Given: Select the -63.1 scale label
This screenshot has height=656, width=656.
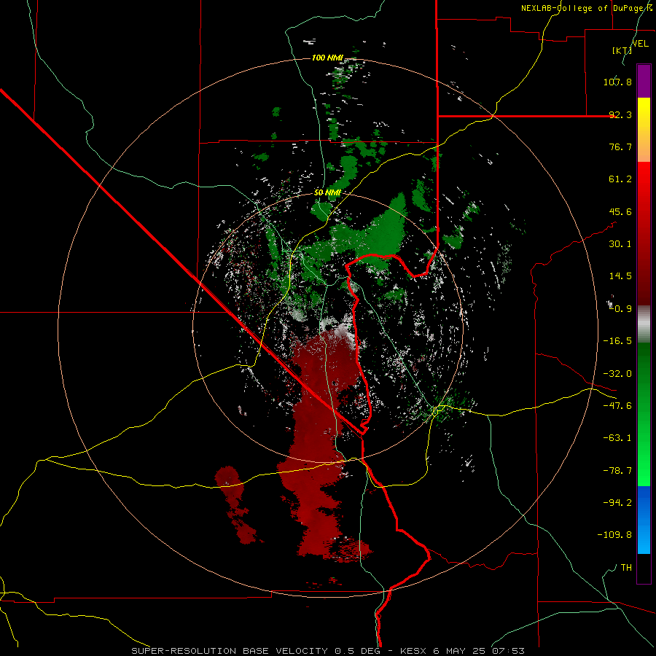Looking at the screenshot, I should point(617,438).
